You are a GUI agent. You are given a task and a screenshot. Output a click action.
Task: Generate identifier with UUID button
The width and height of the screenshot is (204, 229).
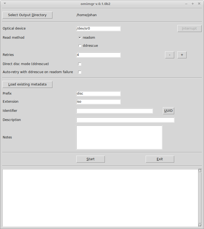coord(169,111)
